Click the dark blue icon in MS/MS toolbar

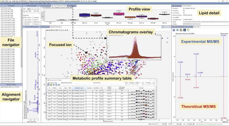tap(184, 30)
